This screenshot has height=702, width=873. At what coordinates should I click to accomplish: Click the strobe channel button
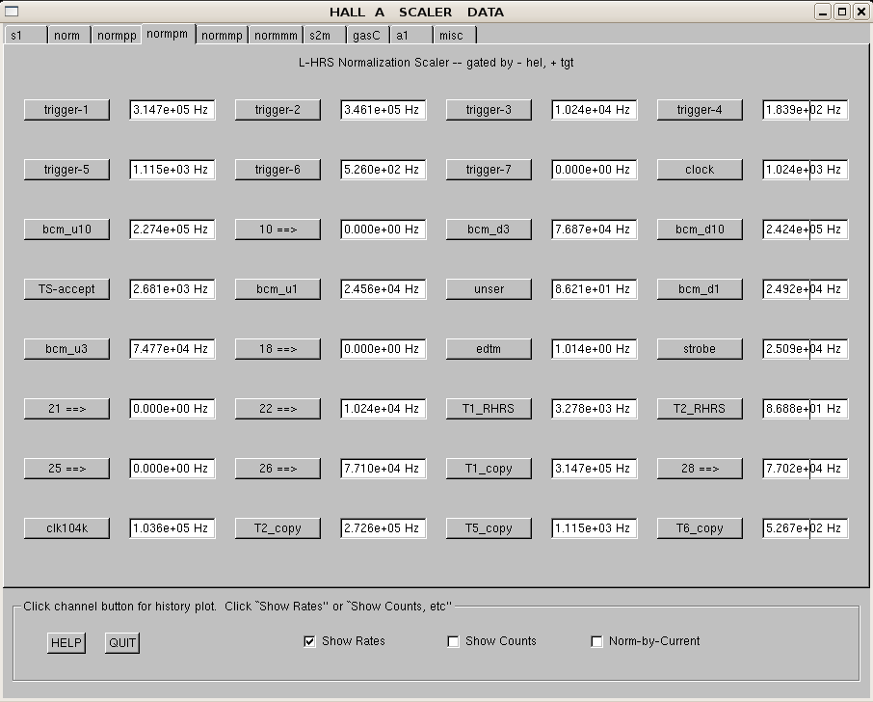tap(700, 349)
